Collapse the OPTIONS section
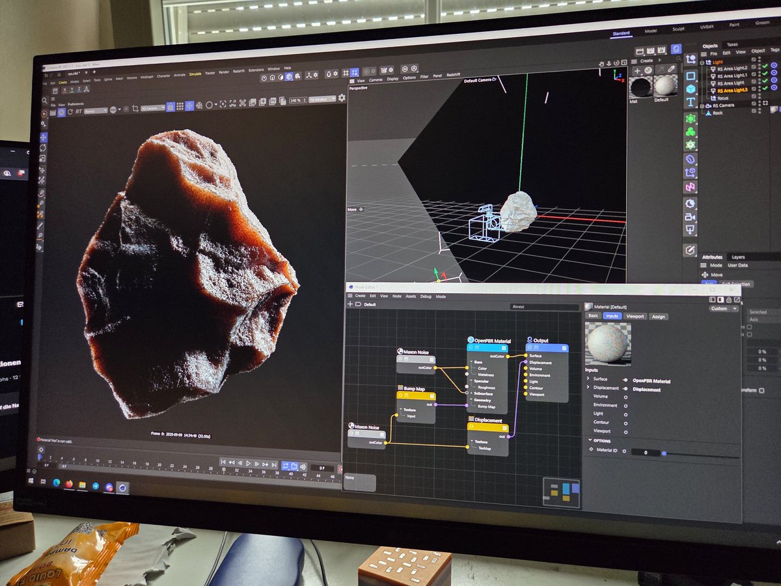Image resolution: width=781 pixels, height=586 pixels. 590,441
